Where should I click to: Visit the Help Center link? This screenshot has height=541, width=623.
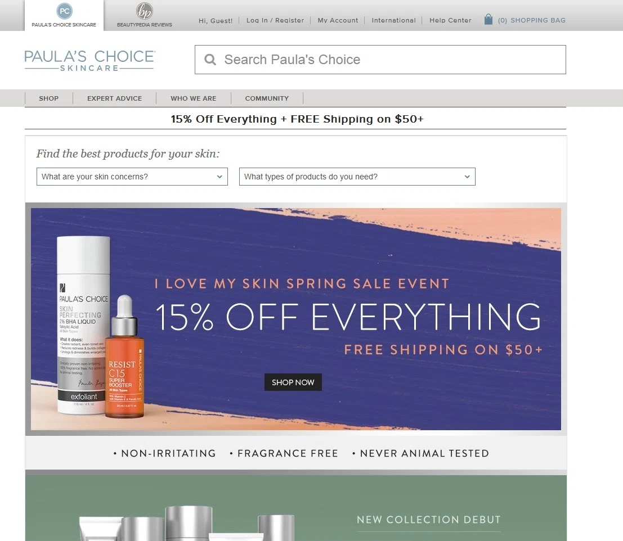[x=450, y=20]
